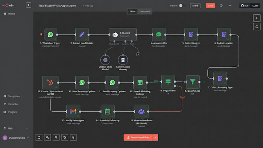
Task: Expand the Help menu chevron
Action: click(x=27, y=128)
